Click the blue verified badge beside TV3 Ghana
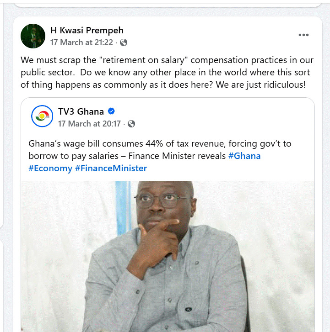Screen dimensions: 330x332 click(x=111, y=111)
